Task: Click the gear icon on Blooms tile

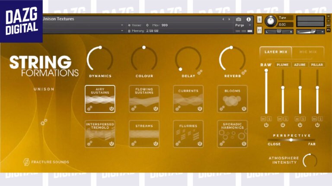Action: [x=222, y=108]
